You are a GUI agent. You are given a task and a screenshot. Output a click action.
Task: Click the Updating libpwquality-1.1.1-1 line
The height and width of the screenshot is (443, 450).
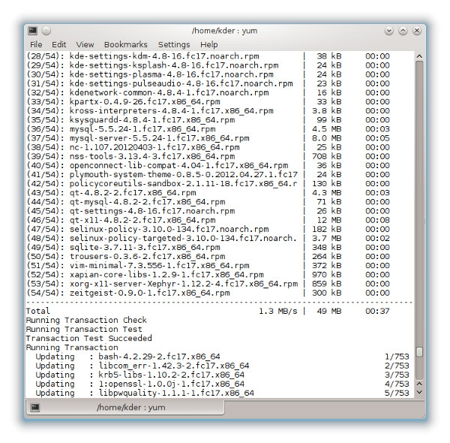click(223, 393)
